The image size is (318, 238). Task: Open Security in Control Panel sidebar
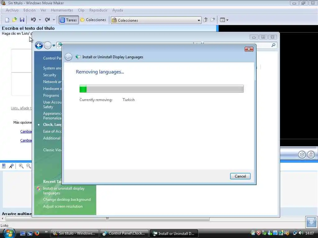click(x=49, y=75)
